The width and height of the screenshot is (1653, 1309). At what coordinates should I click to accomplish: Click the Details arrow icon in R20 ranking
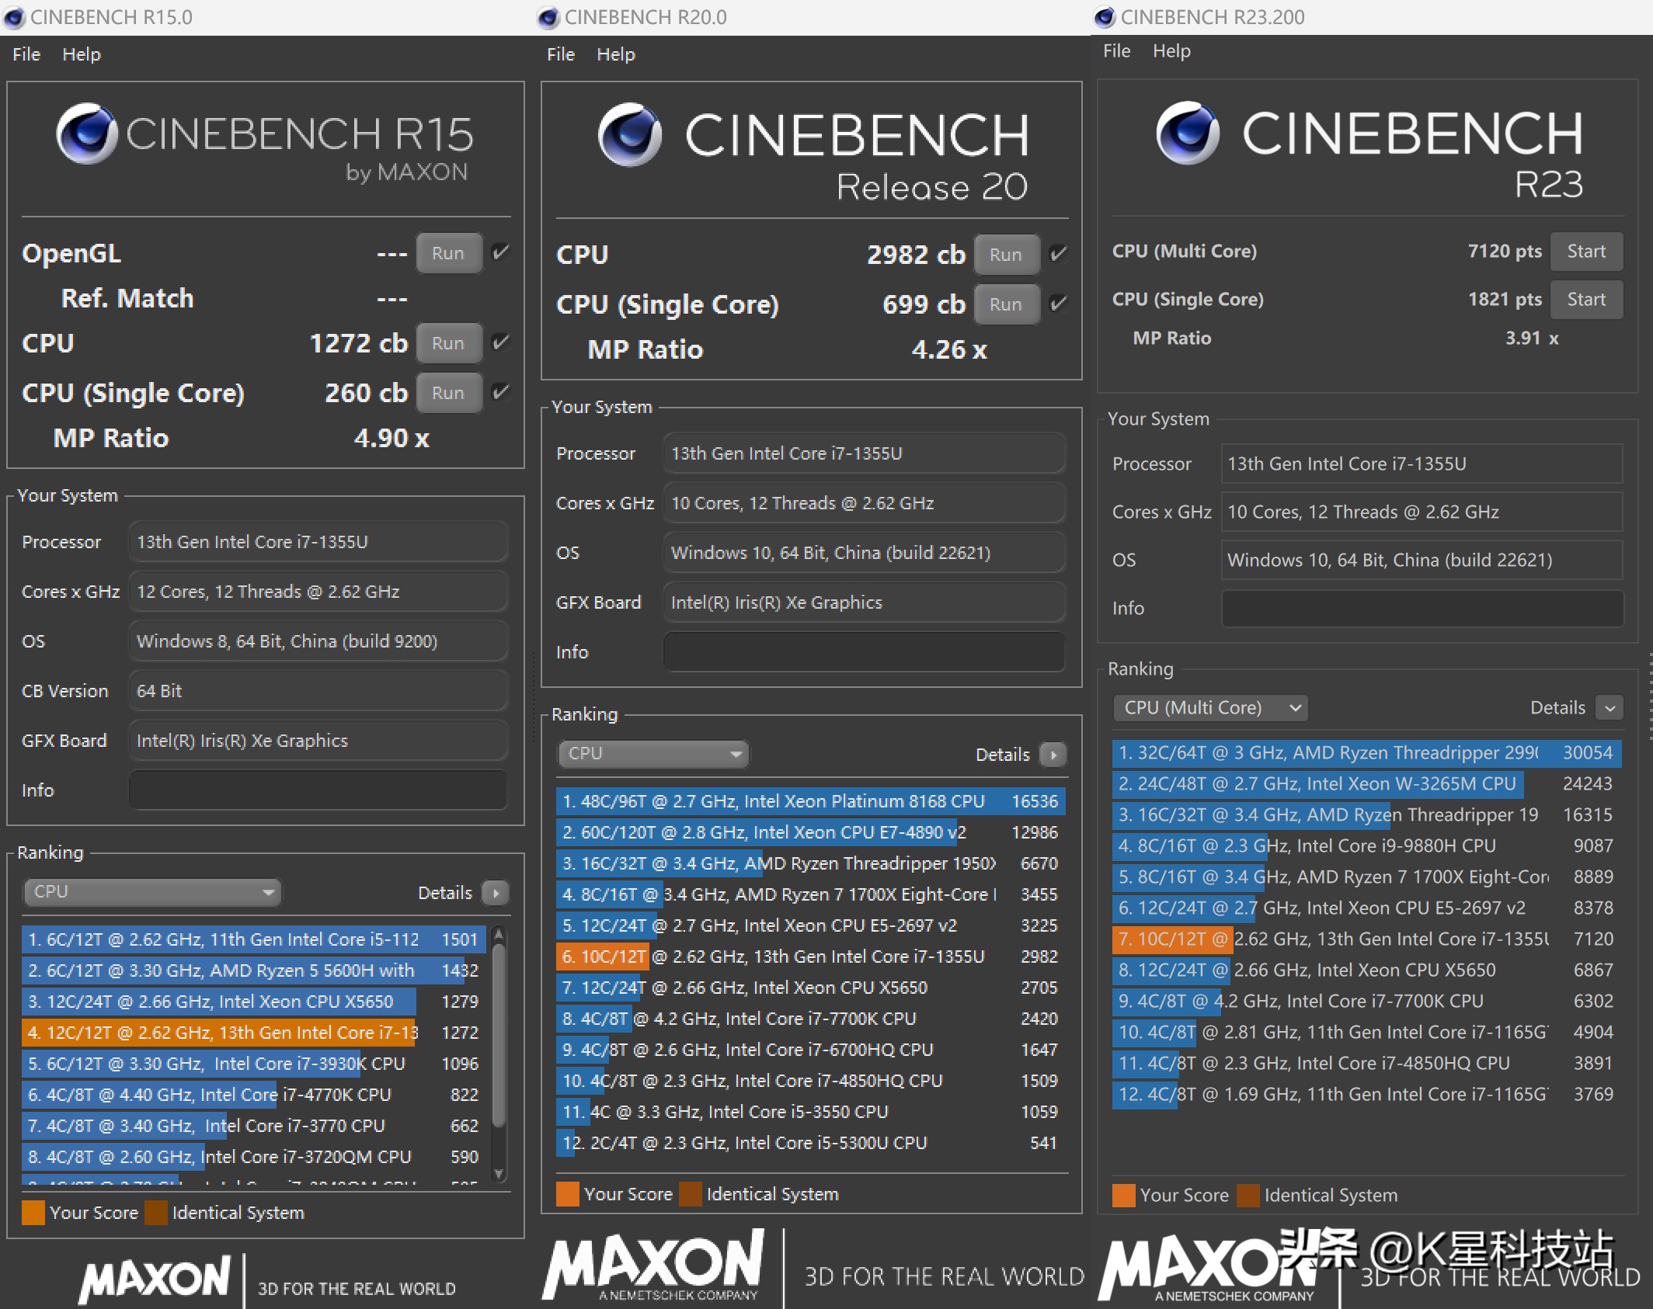coord(1053,755)
